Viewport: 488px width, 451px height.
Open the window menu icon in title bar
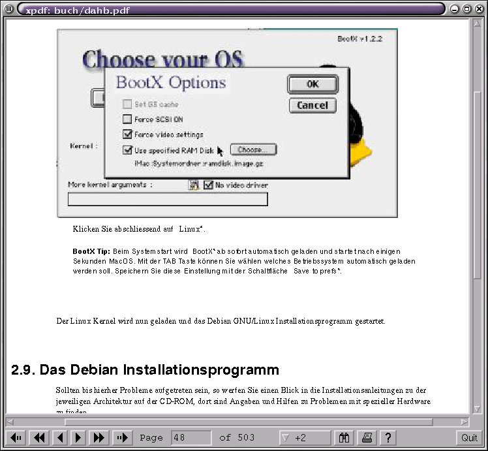point(9,9)
